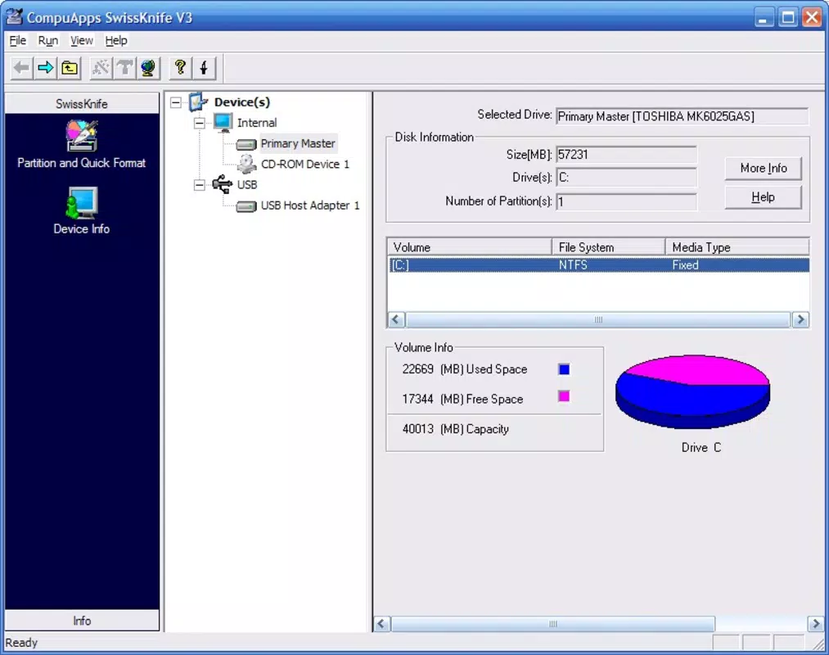829x655 pixels.
Task: Collapse the Internal tree branch
Action: point(200,123)
